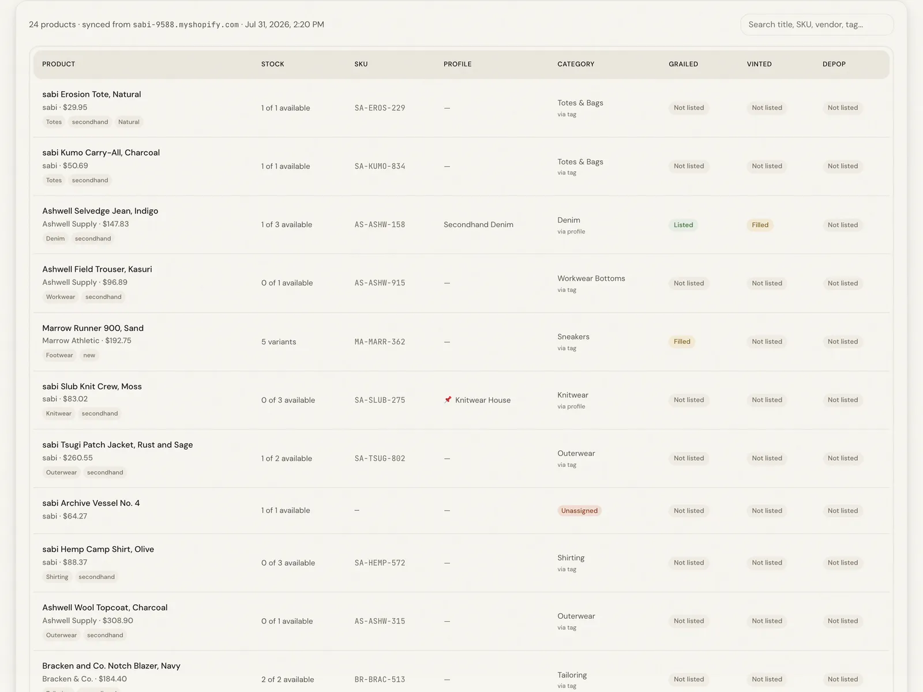Click SKU SA-KUMO-834
The image size is (923, 692).
pos(380,166)
